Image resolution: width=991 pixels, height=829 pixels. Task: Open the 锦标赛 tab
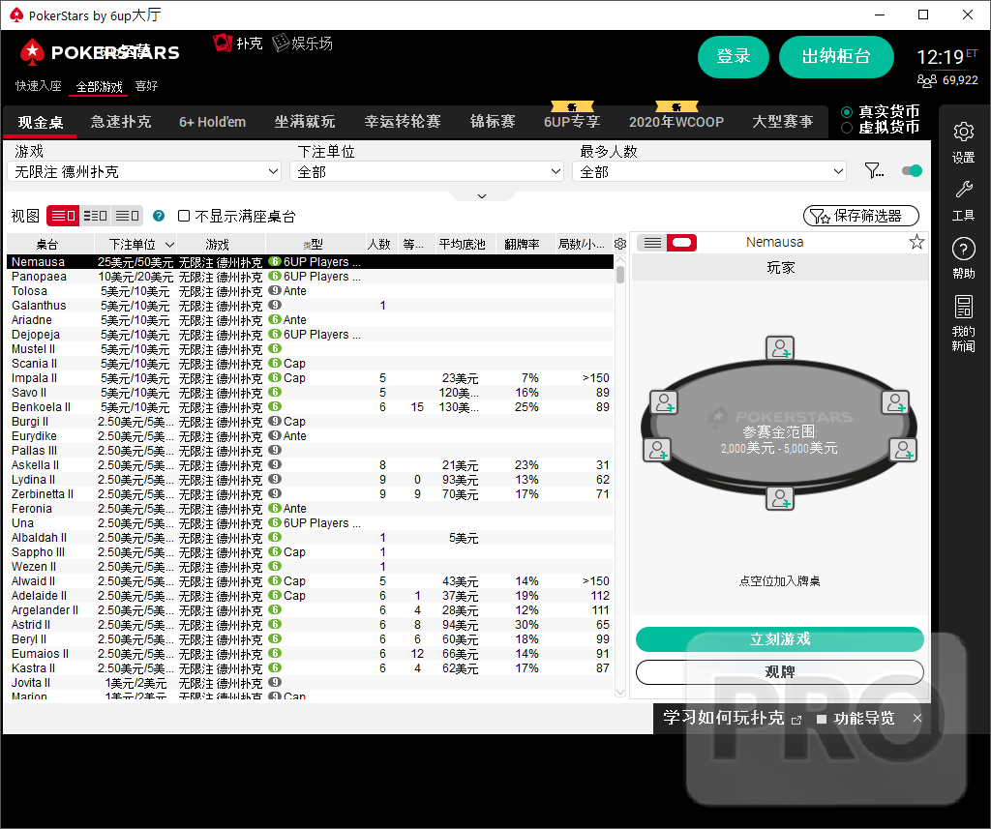[x=493, y=122]
